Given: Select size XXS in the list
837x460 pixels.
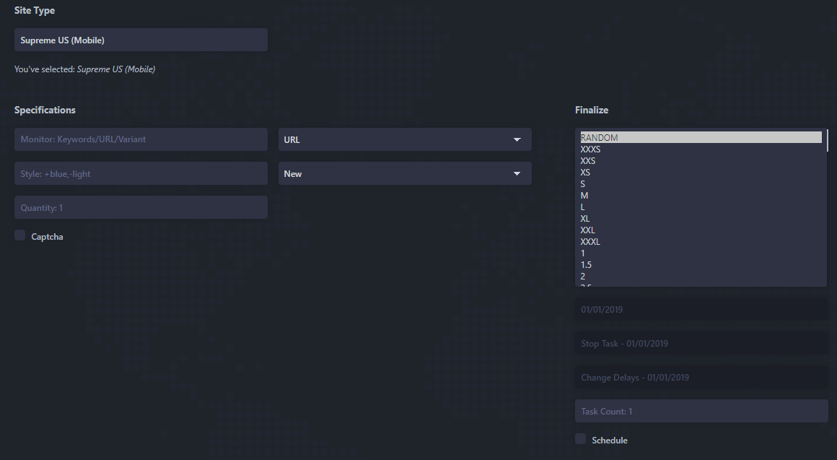Looking at the screenshot, I should coord(701,161).
